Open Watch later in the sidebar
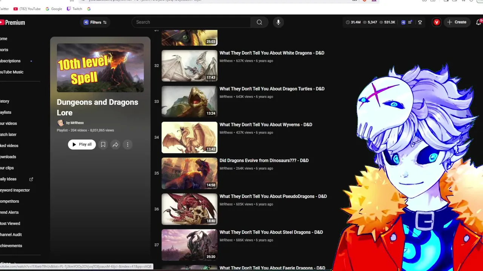 [9, 134]
